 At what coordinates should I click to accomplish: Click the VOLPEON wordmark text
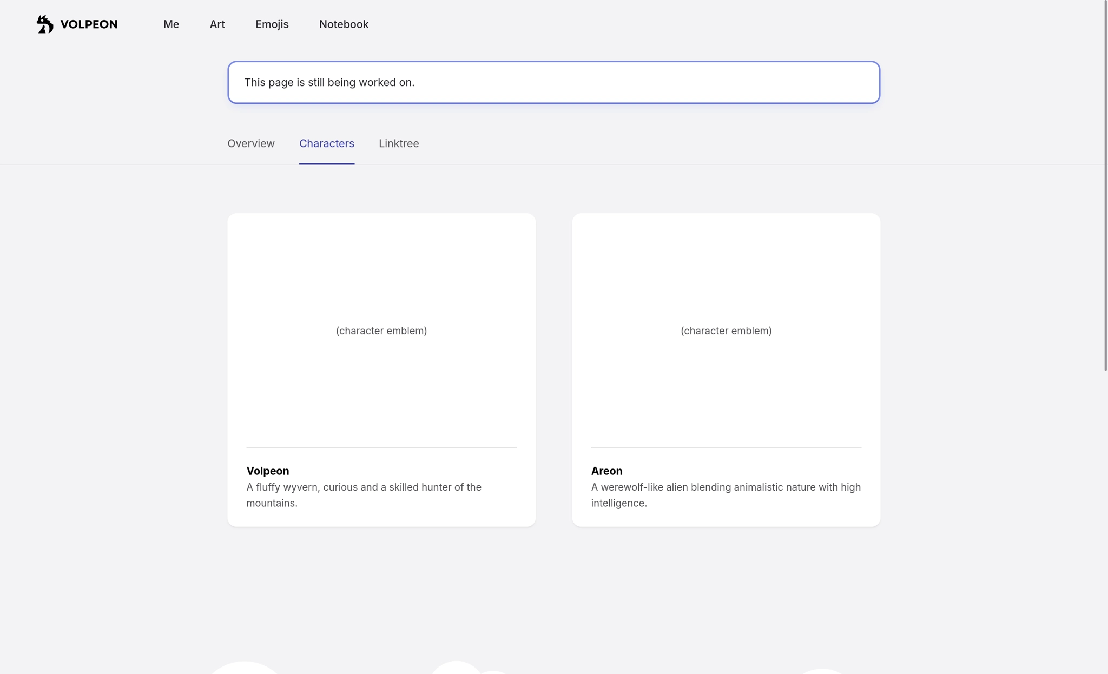pyautogui.click(x=89, y=24)
